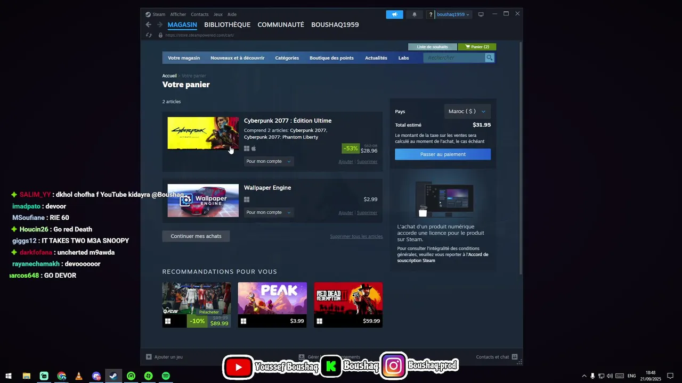Select the MAGASIN tab

182,24
